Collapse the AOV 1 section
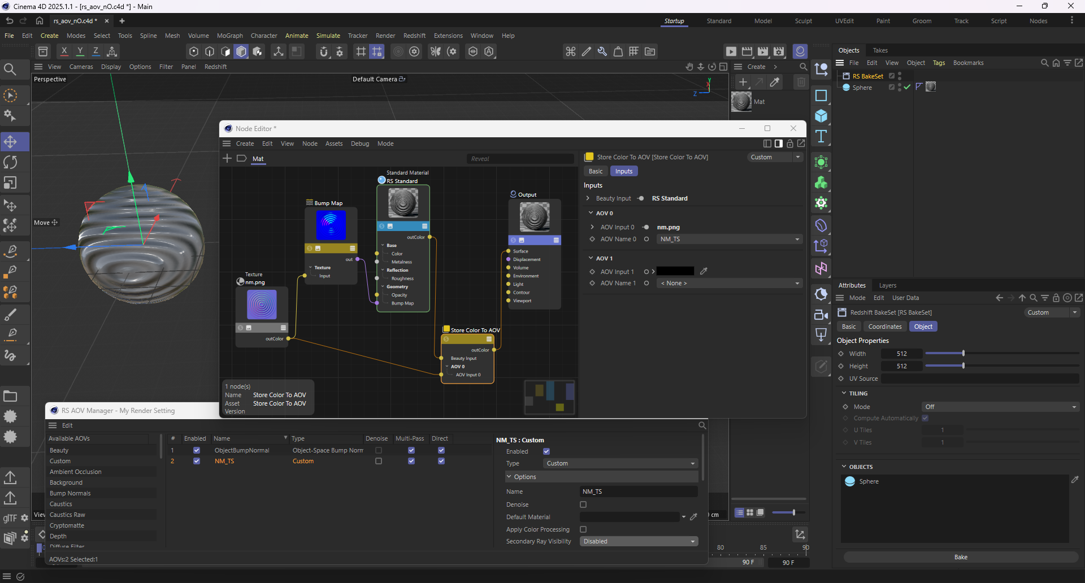The height and width of the screenshot is (583, 1085). (x=591, y=258)
